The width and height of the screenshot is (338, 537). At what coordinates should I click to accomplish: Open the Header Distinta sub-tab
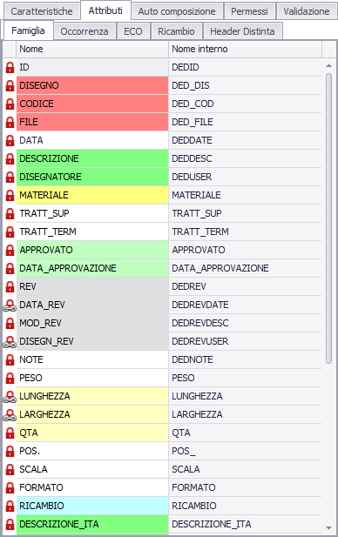242,31
